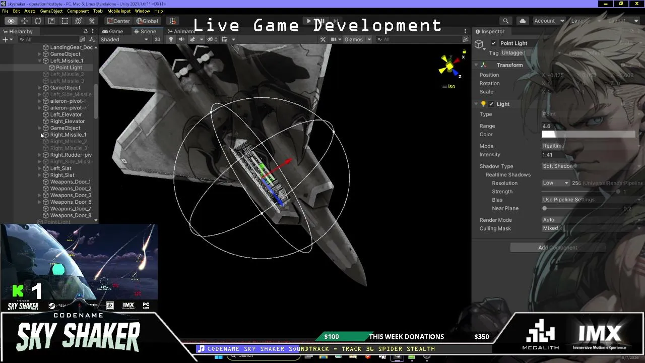This screenshot has width=645, height=363.
Task: Toggle scene lighting on or off
Action: click(171, 39)
